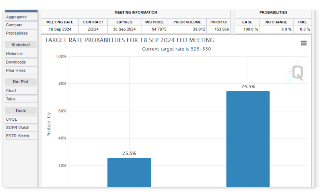
Task: Open the Downloads sidebar item
Action: click(x=21, y=62)
